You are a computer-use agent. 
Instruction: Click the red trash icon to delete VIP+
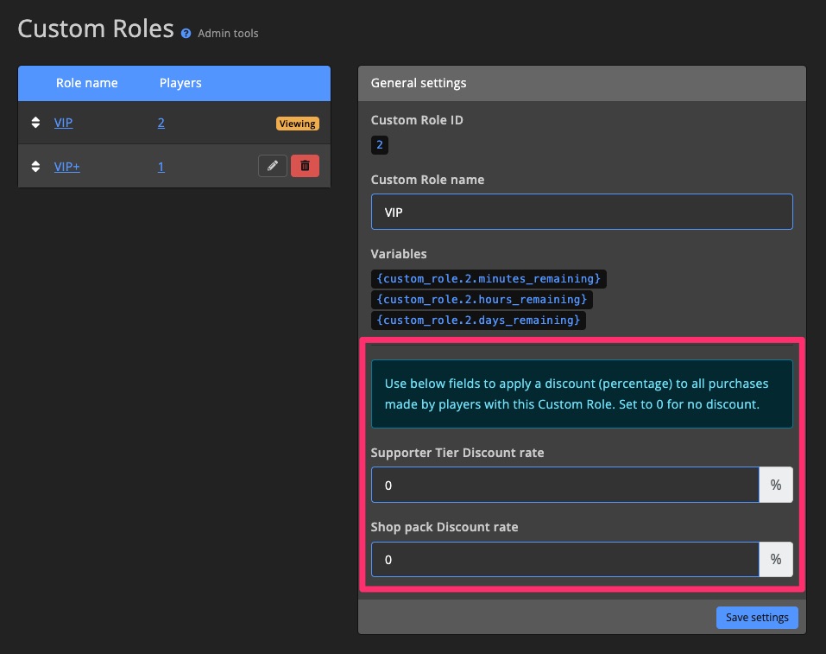305,165
